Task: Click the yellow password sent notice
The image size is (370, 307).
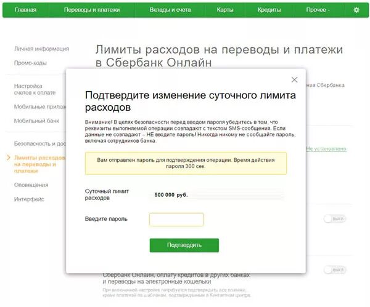Action: pyautogui.click(x=186, y=163)
